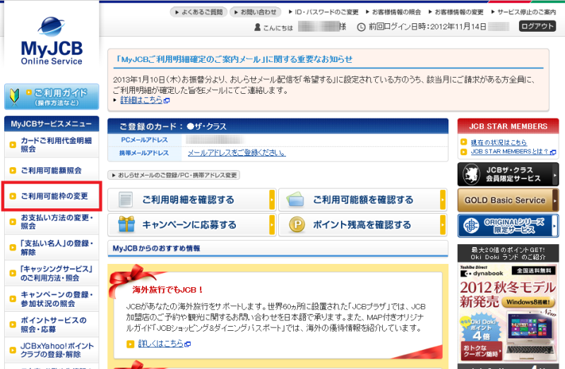Open ポイントサービスの照会・応募 menu item

pos(52,325)
